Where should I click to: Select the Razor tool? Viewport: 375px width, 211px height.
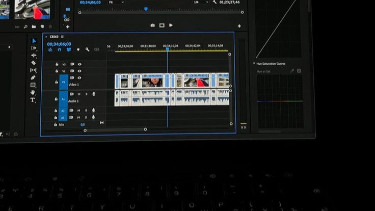34,63
